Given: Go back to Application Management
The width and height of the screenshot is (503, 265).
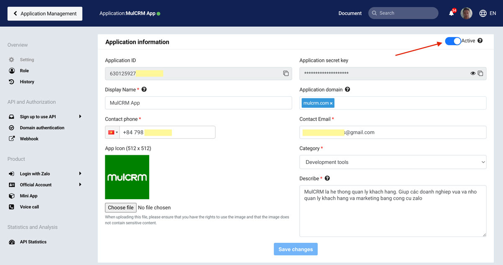Looking at the screenshot, I should pos(45,13).
